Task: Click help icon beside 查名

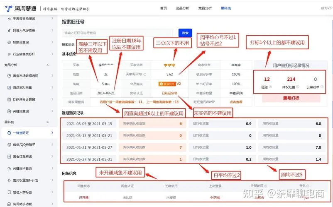Action: click(x=308, y=186)
